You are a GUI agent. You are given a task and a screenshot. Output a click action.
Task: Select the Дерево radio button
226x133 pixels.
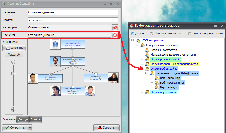point(132,33)
